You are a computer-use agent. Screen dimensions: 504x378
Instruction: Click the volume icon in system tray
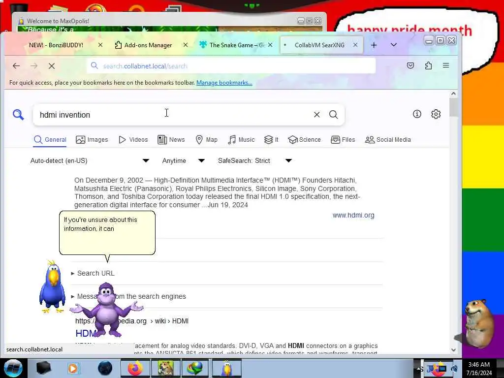point(454,369)
